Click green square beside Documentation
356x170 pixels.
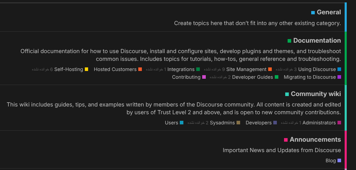(x=289, y=41)
